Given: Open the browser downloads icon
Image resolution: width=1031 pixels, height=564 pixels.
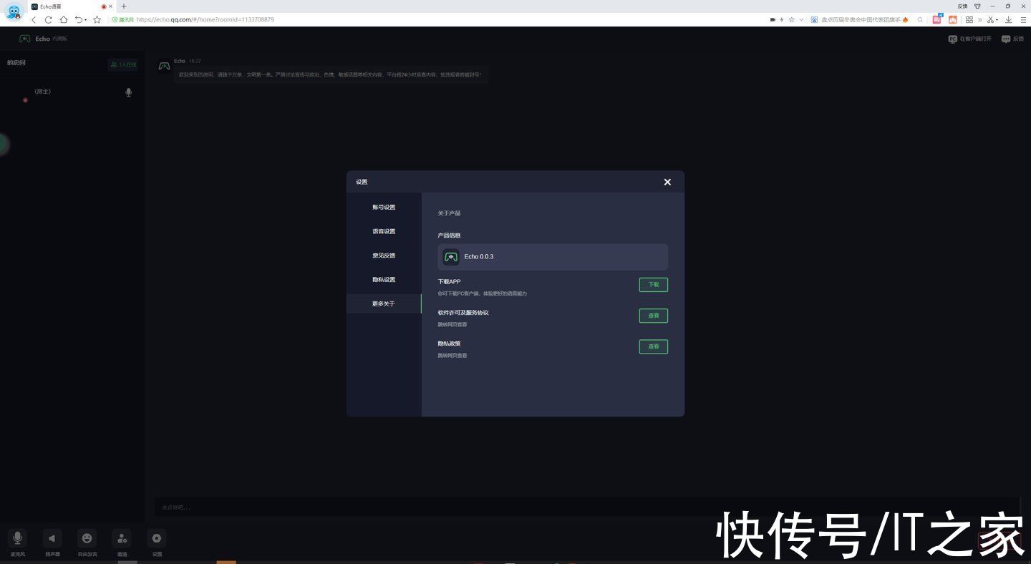Looking at the screenshot, I should pos(1009,19).
